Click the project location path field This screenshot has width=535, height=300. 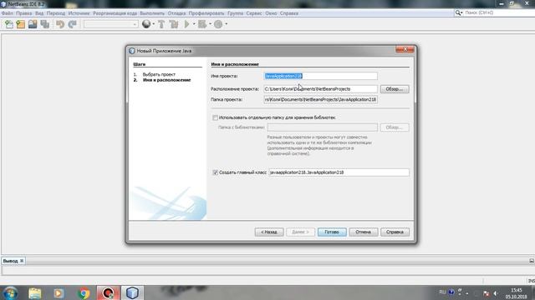(320, 89)
